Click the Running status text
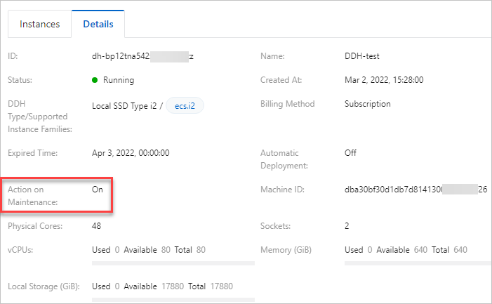The height and width of the screenshot is (304, 492). tap(119, 80)
